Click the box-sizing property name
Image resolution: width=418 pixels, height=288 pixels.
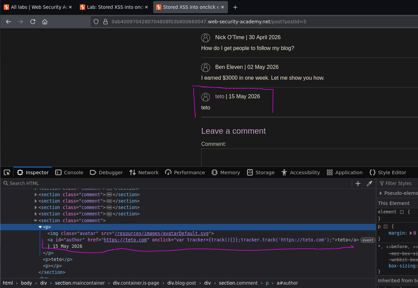pyautogui.click(x=402, y=266)
